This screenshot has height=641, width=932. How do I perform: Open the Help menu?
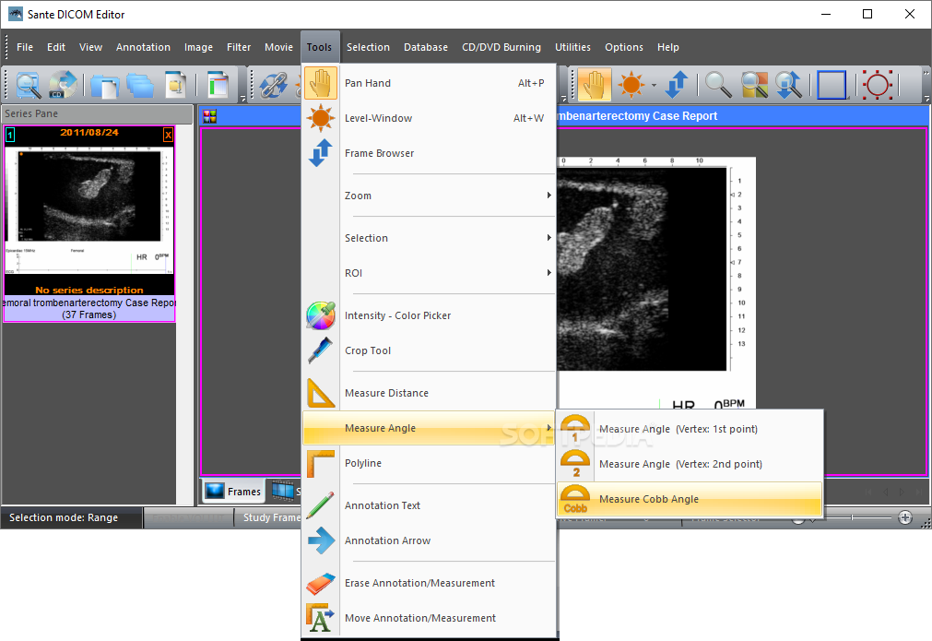point(668,47)
